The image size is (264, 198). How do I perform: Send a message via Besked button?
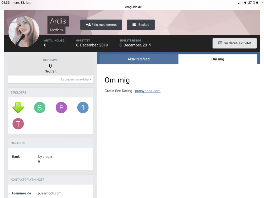[x=141, y=25]
